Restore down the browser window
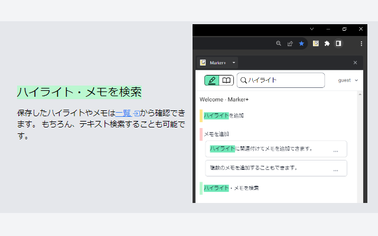This screenshot has height=236, width=378. [x=344, y=29]
